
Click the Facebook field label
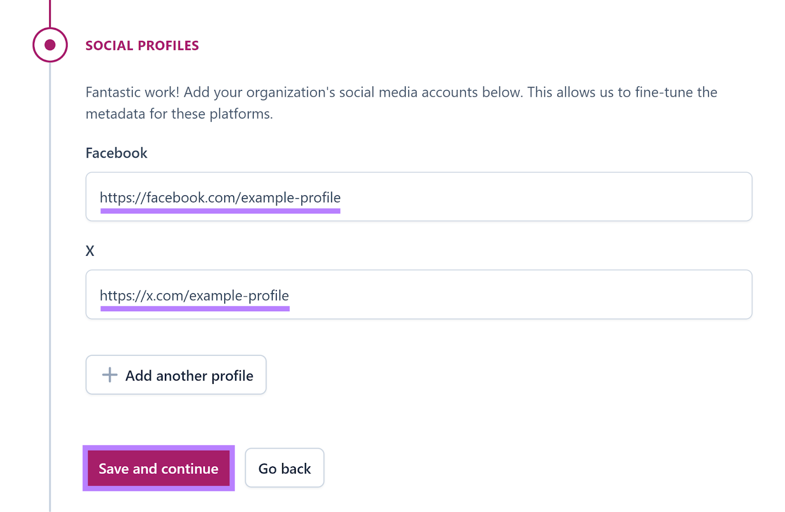point(116,153)
